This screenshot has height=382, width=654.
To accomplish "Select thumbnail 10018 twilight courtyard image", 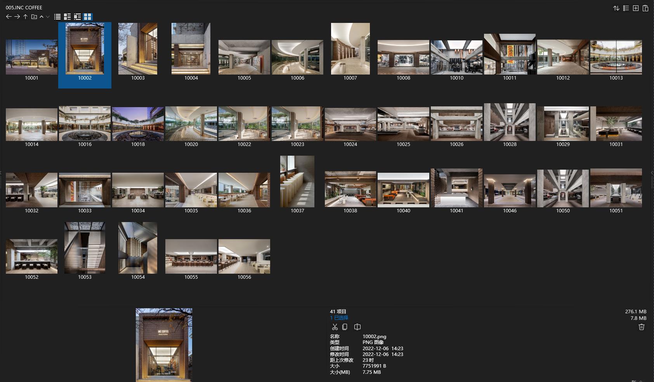I will click(x=138, y=124).
